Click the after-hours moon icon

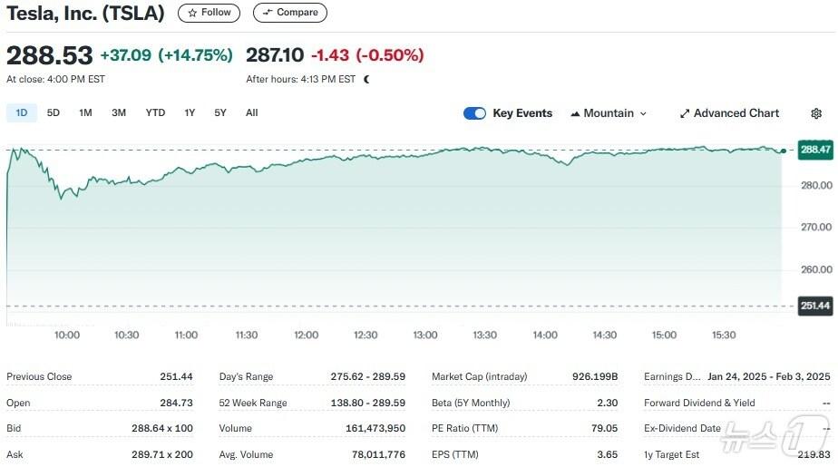pos(366,79)
